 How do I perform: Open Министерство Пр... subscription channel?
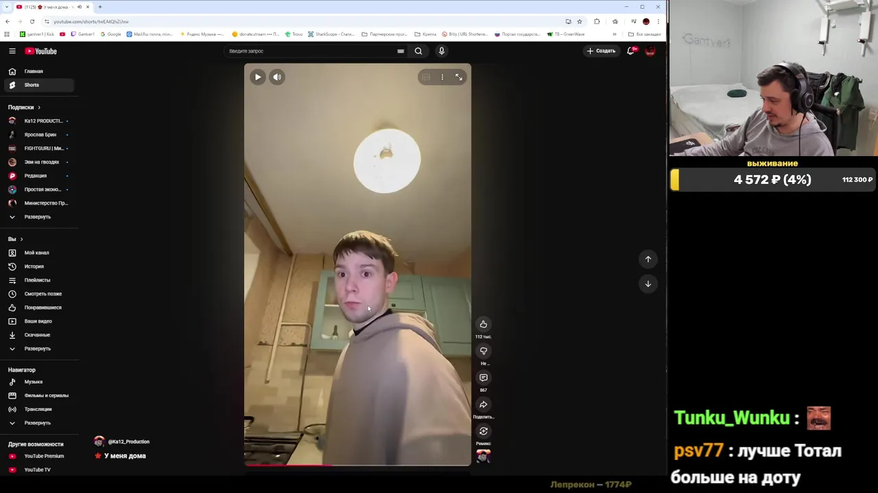click(38, 203)
